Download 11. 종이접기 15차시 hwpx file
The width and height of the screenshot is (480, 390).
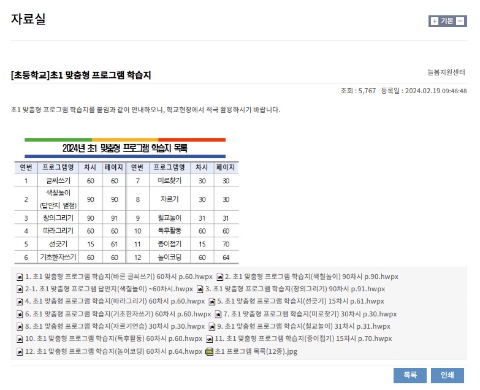click(303, 338)
